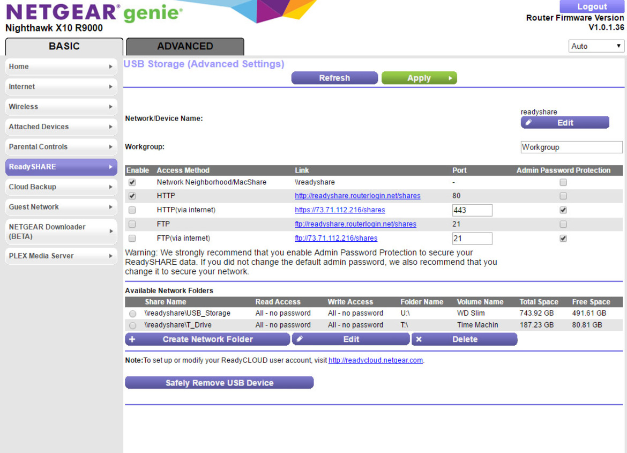The height and width of the screenshot is (453, 627).
Task: Open PLEX Media Server page
Action: tap(61, 256)
